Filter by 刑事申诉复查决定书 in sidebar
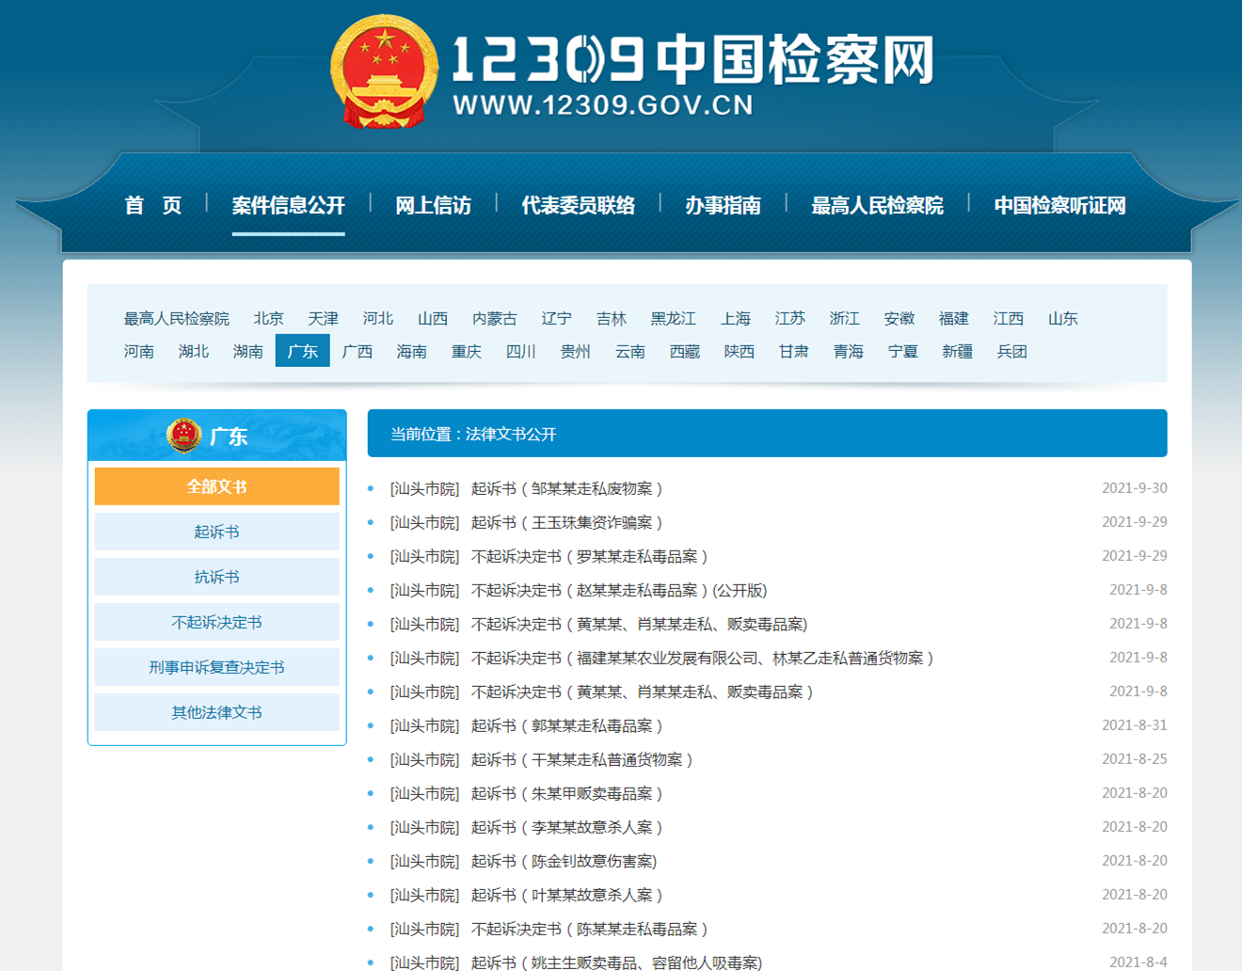 tap(217, 667)
